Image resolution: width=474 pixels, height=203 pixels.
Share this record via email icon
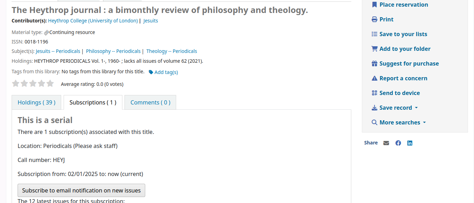pos(386,143)
